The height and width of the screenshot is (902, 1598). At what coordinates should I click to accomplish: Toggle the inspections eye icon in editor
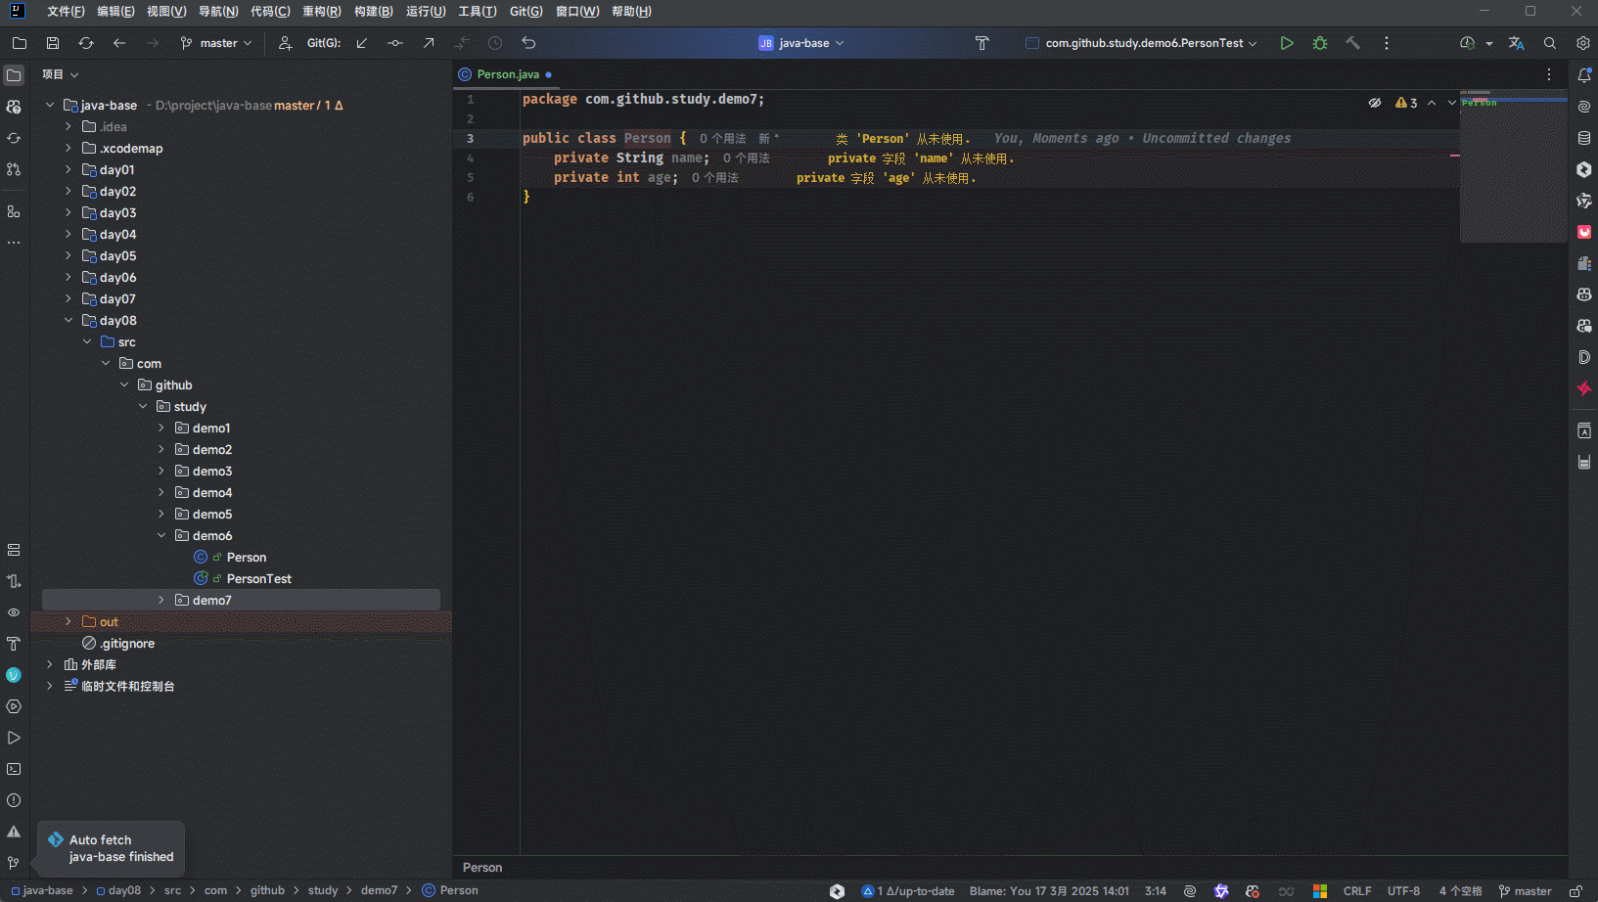pos(1375,103)
